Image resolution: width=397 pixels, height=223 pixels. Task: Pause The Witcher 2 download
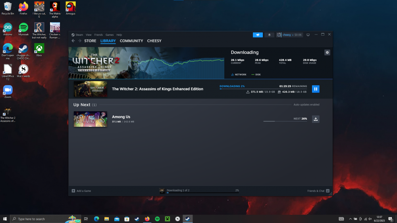(x=316, y=89)
